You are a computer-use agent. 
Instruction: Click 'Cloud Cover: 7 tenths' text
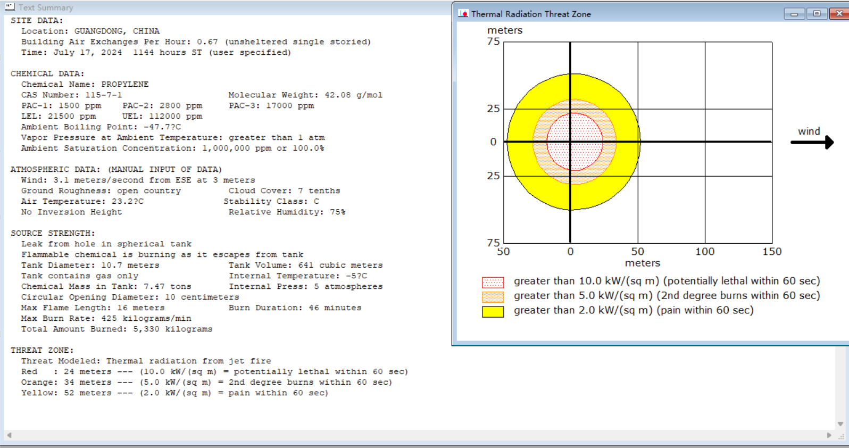click(284, 190)
